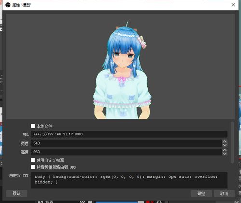Cancel with the 取消 button
This screenshot has width=241, height=203.
click(224, 193)
